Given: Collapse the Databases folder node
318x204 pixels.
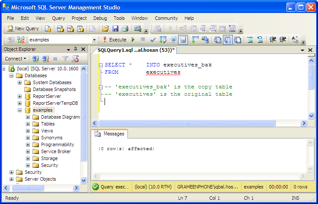Looking at the screenshot, I should 11,75.
